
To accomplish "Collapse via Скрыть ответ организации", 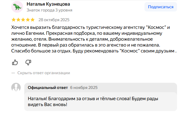I will click(44, 73).
